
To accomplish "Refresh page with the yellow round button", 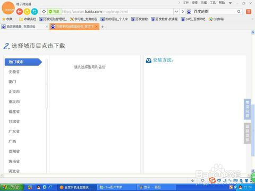I will tap(27, 12).
